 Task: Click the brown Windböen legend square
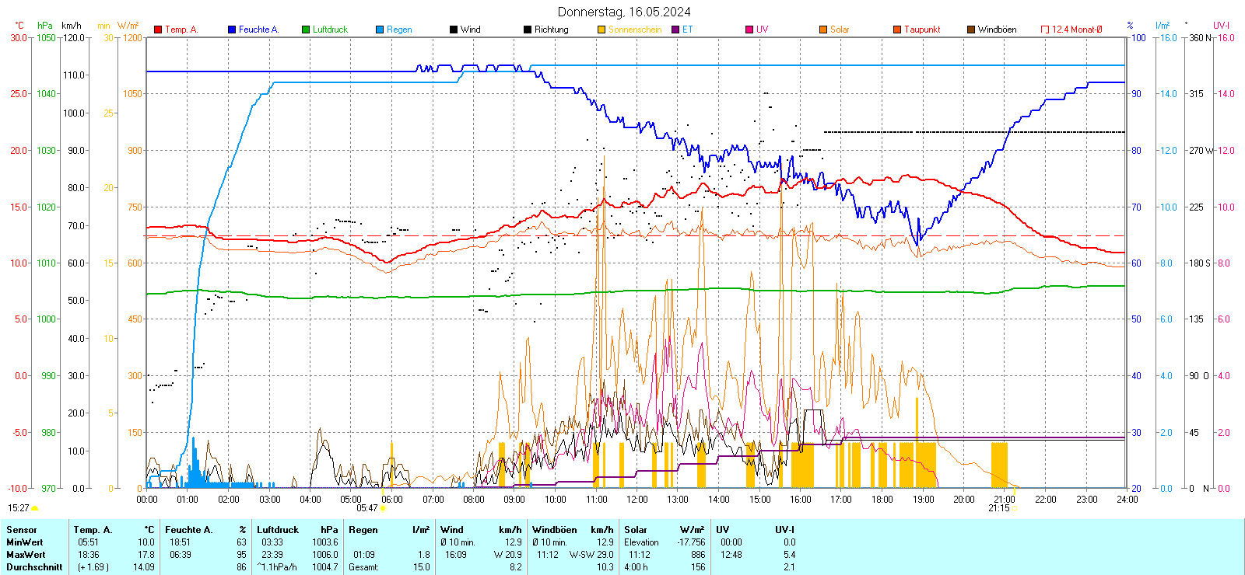point(971,30)
